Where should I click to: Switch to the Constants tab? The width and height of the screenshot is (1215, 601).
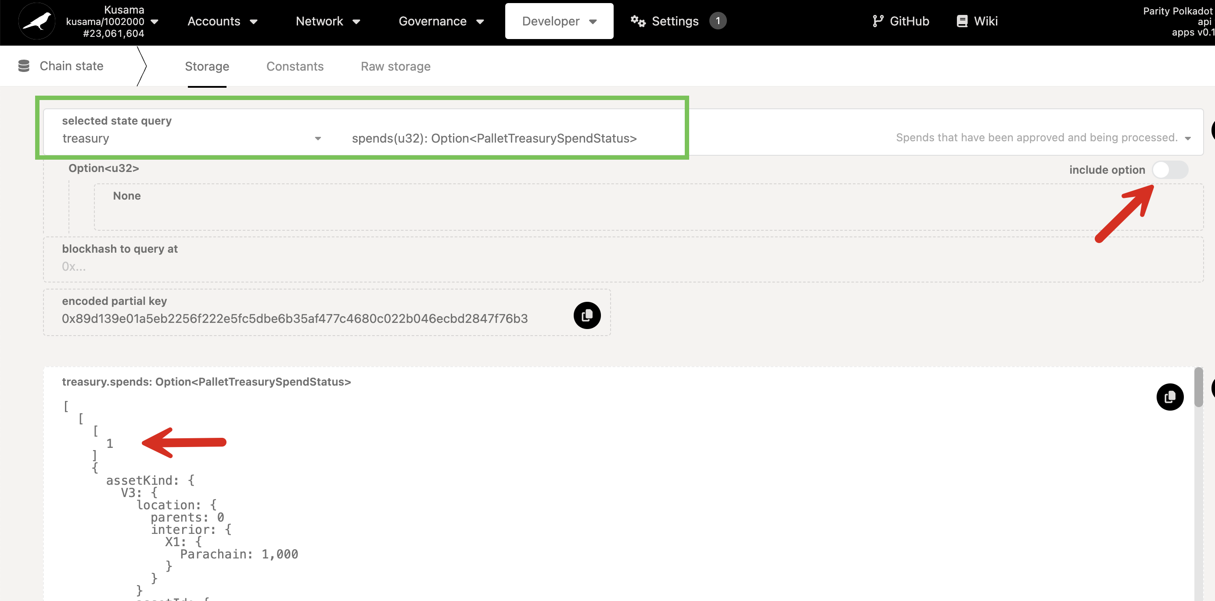pyautogui.click(x=295, y=67)
